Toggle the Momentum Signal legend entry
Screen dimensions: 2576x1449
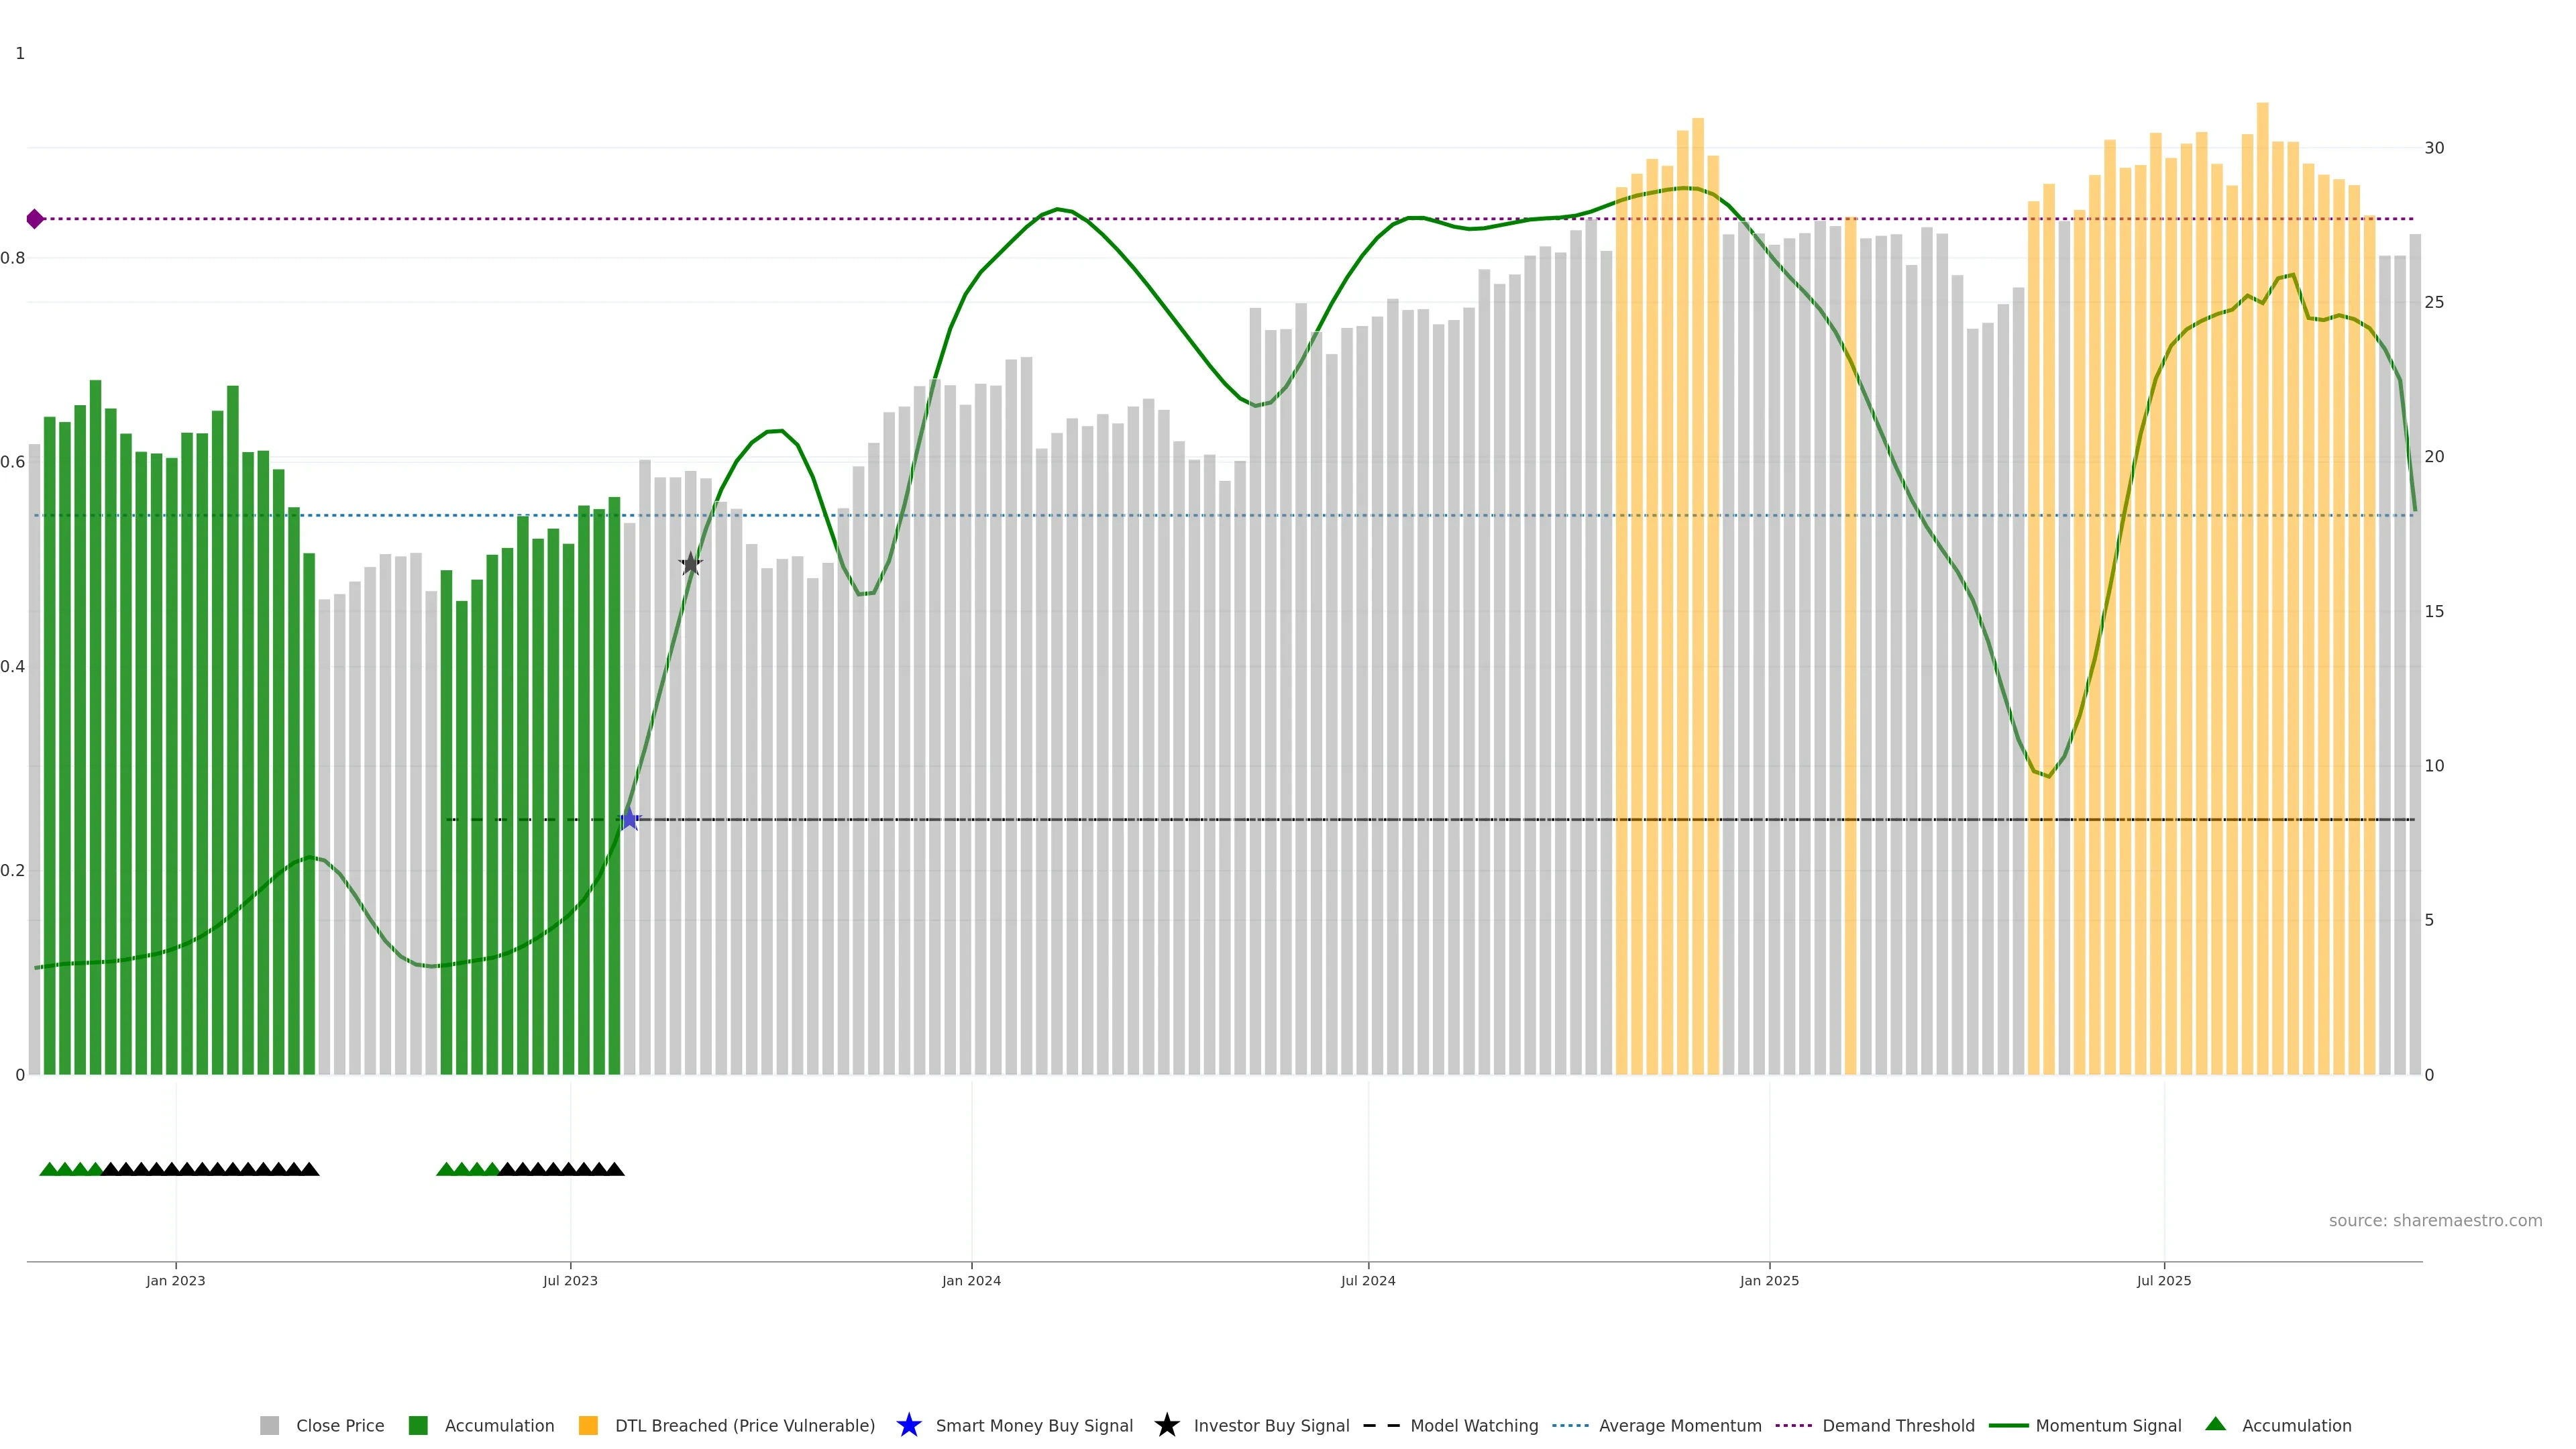click(2108, 1425)
